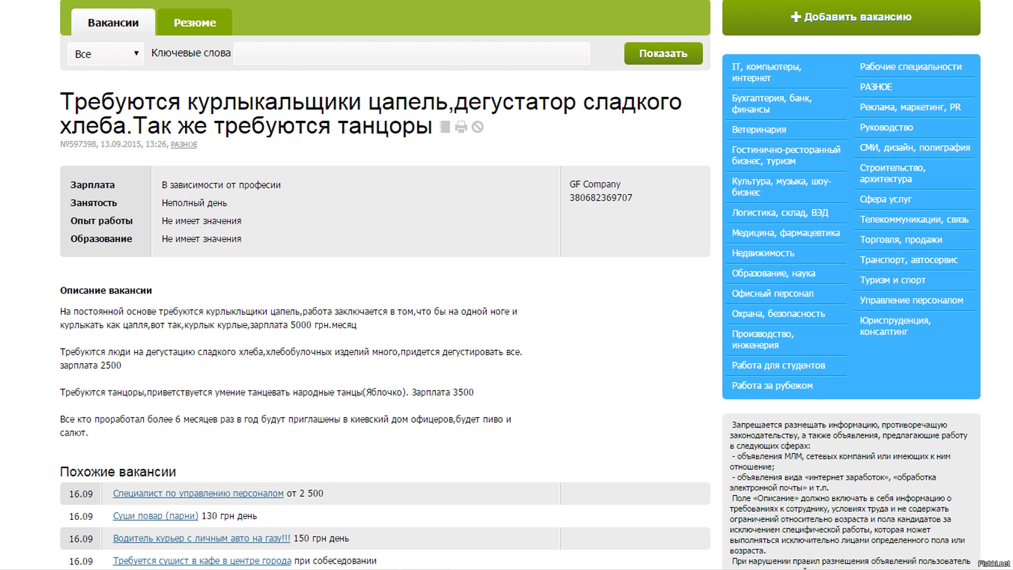Open Водитель курьер с личным авто vacancy
The width and height of the screenshot is (1013, 570).
point(202,538)
